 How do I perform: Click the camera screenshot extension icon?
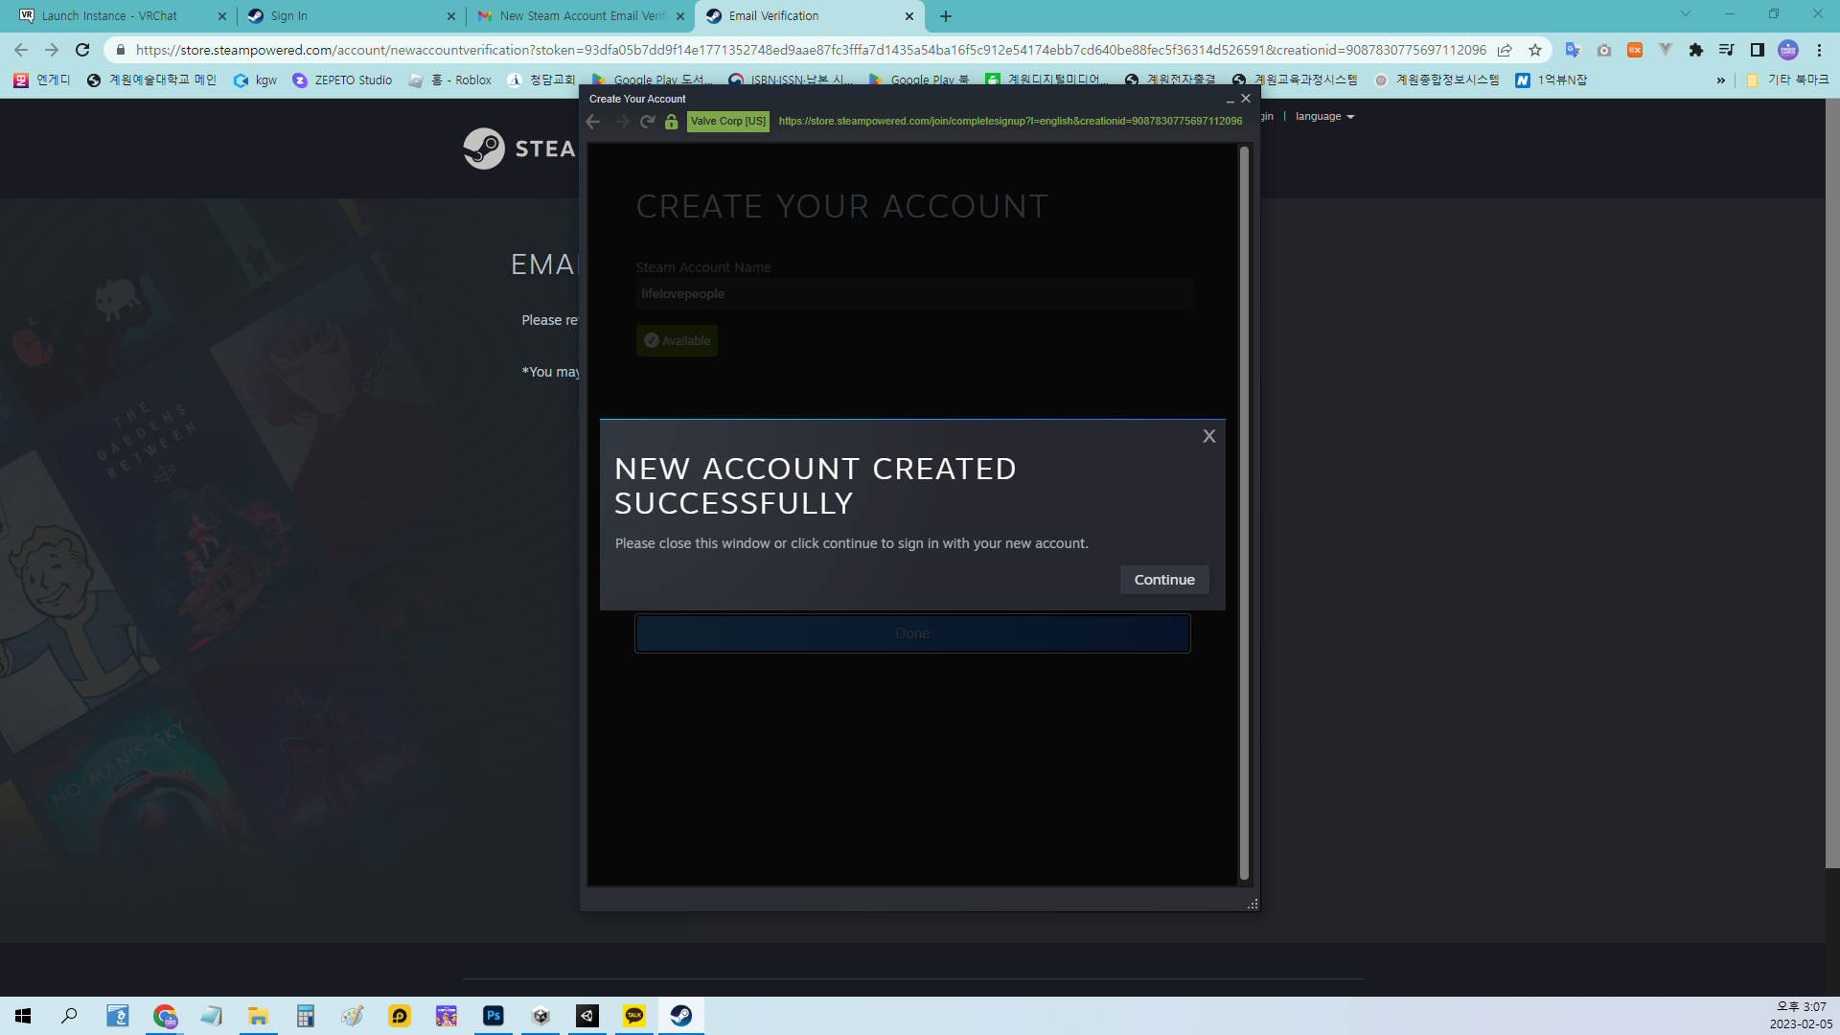coord(1604,50)
